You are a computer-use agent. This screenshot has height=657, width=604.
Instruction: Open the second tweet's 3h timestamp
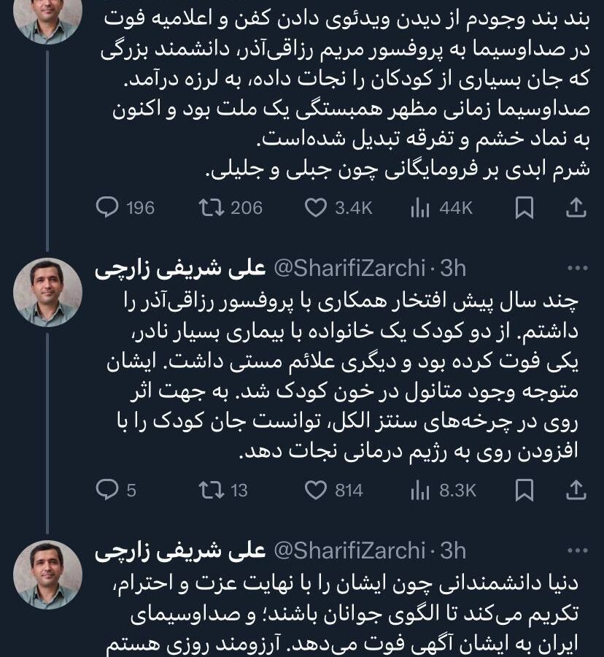[453, 268]
